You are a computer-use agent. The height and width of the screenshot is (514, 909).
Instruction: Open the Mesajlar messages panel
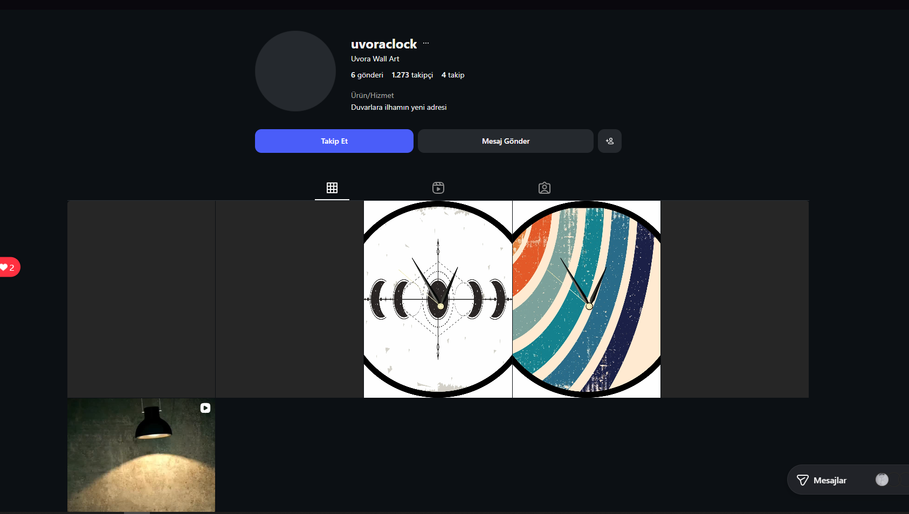tap(848, 480)
